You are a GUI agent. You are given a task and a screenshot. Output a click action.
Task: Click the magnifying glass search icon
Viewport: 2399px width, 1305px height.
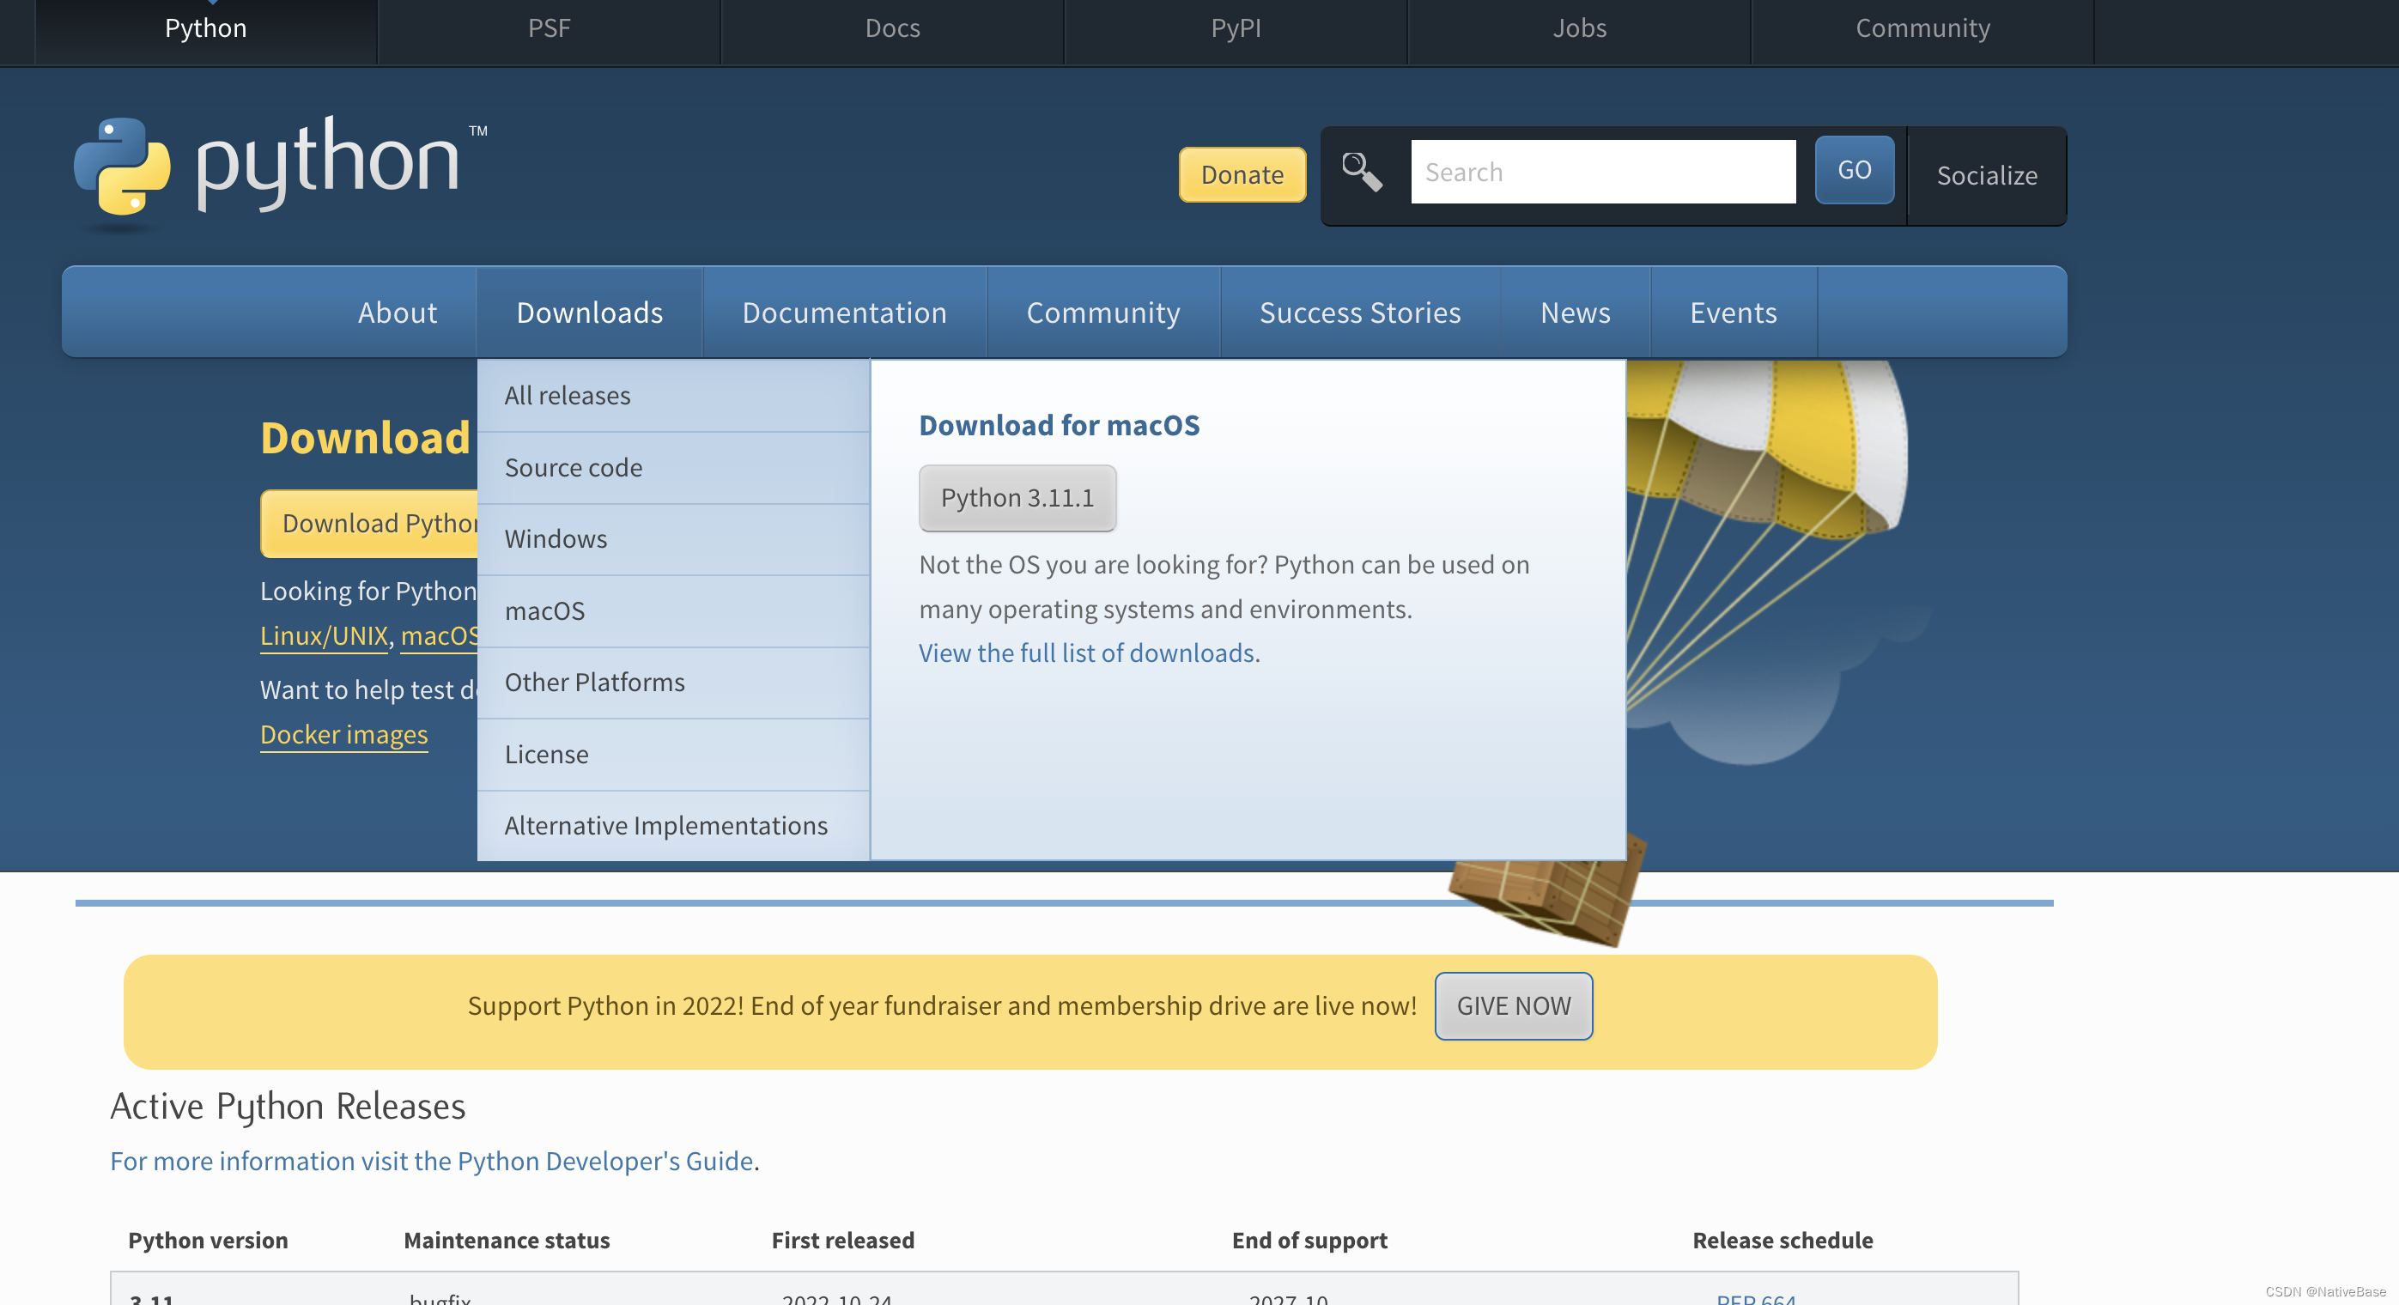[x=1362, y=173]
